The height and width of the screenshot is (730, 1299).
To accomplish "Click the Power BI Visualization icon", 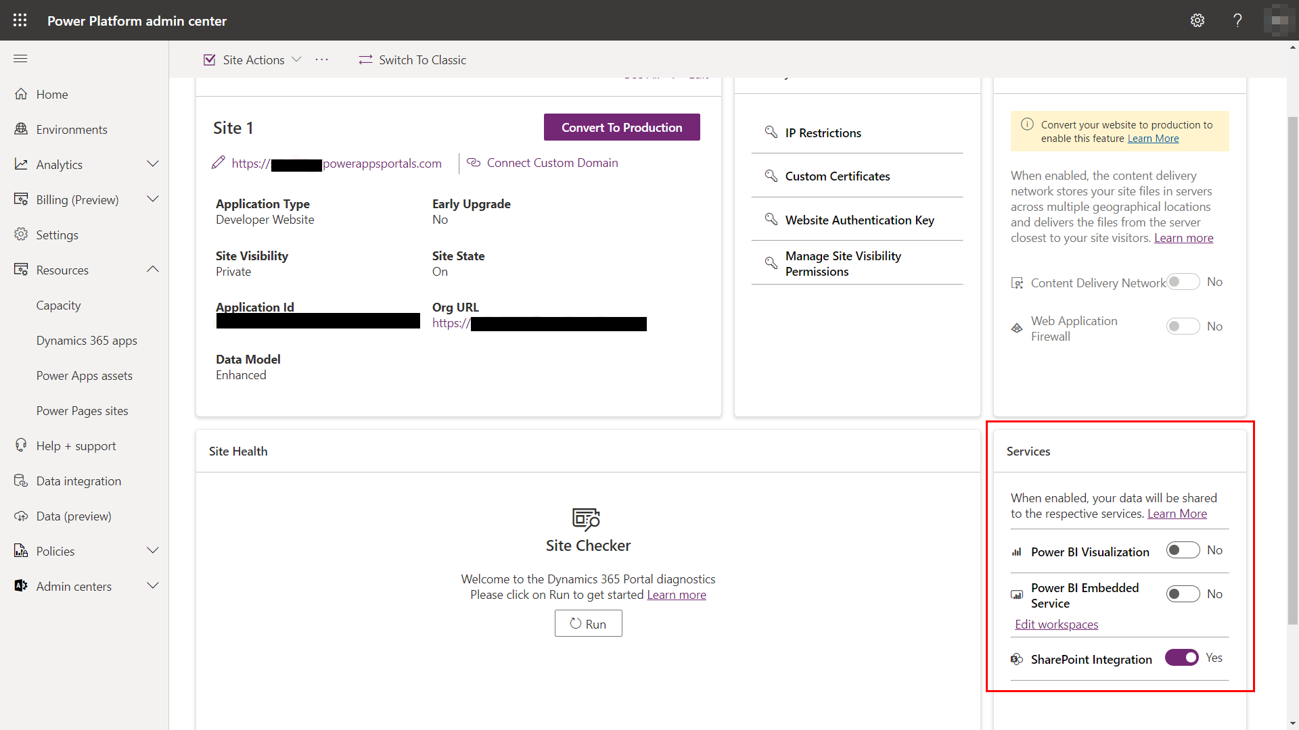I will 1017,550.
